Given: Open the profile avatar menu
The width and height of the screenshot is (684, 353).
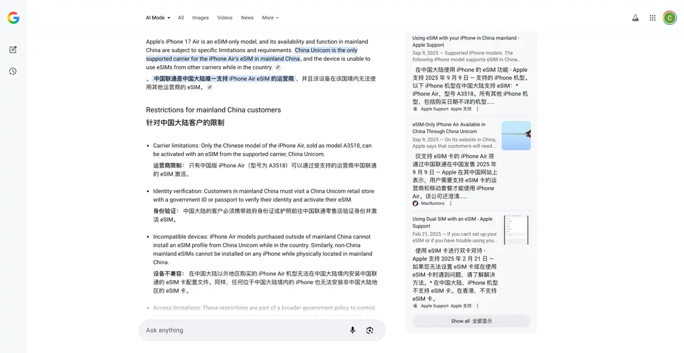Looking at the screenshot, I should click(669, 18).
